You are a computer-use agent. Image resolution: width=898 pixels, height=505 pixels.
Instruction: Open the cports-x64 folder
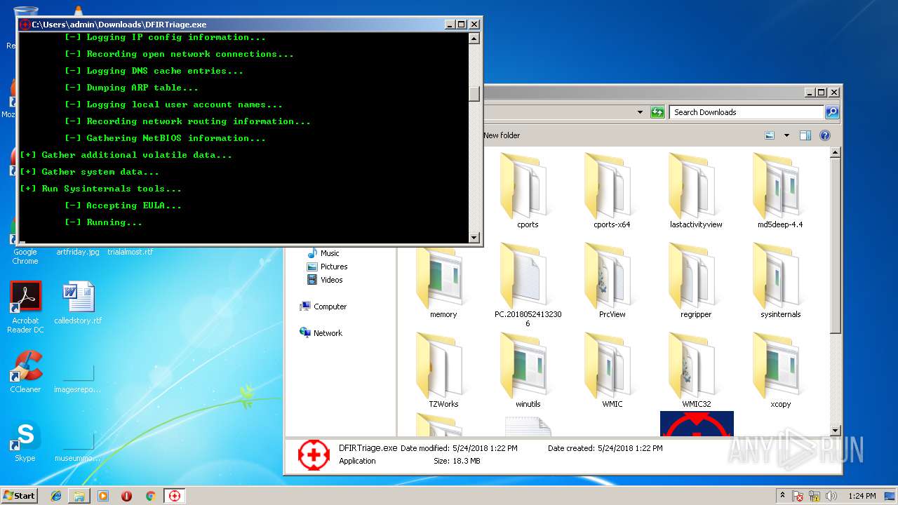pos(612,191)
